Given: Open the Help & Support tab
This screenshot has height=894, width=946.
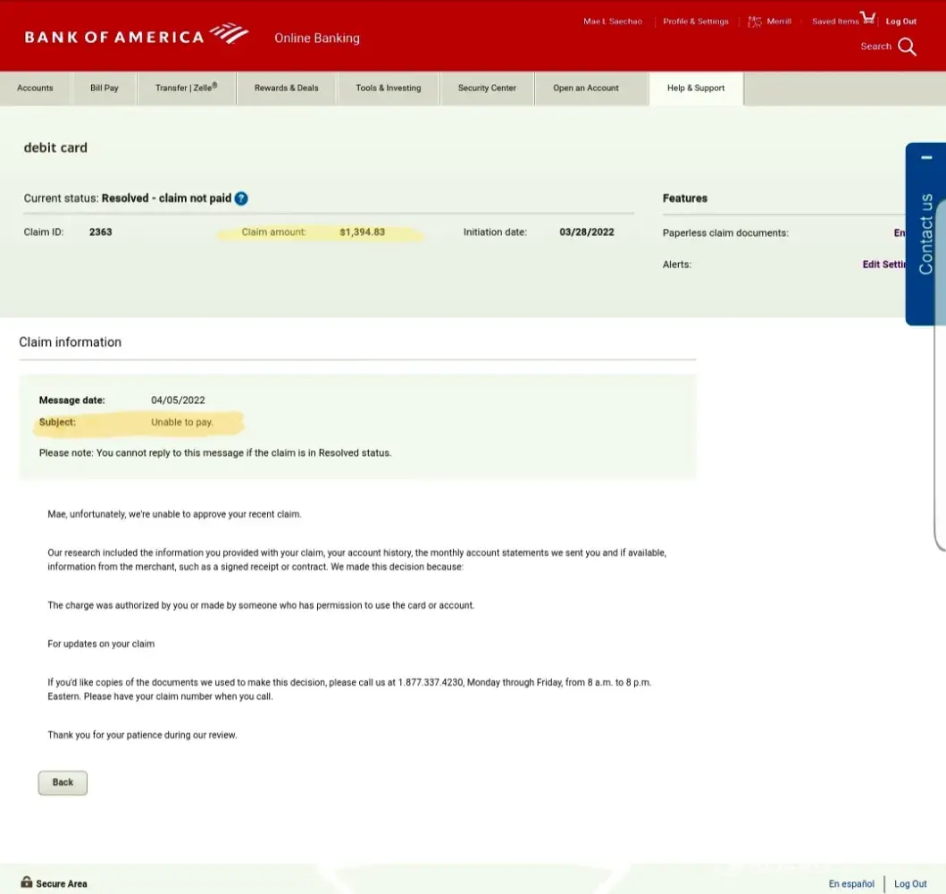Looking at the screenshot, I should pos(696,89).
